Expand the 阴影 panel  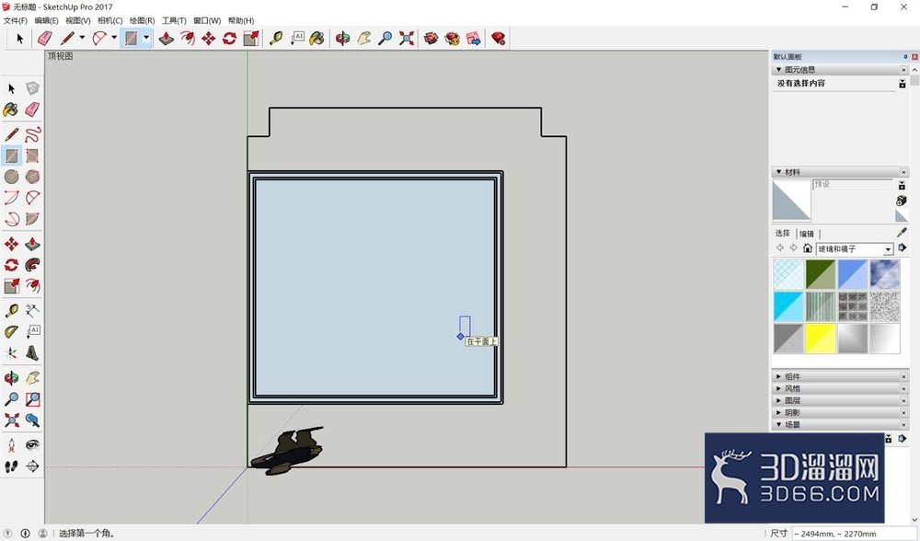tap(779, 412)
